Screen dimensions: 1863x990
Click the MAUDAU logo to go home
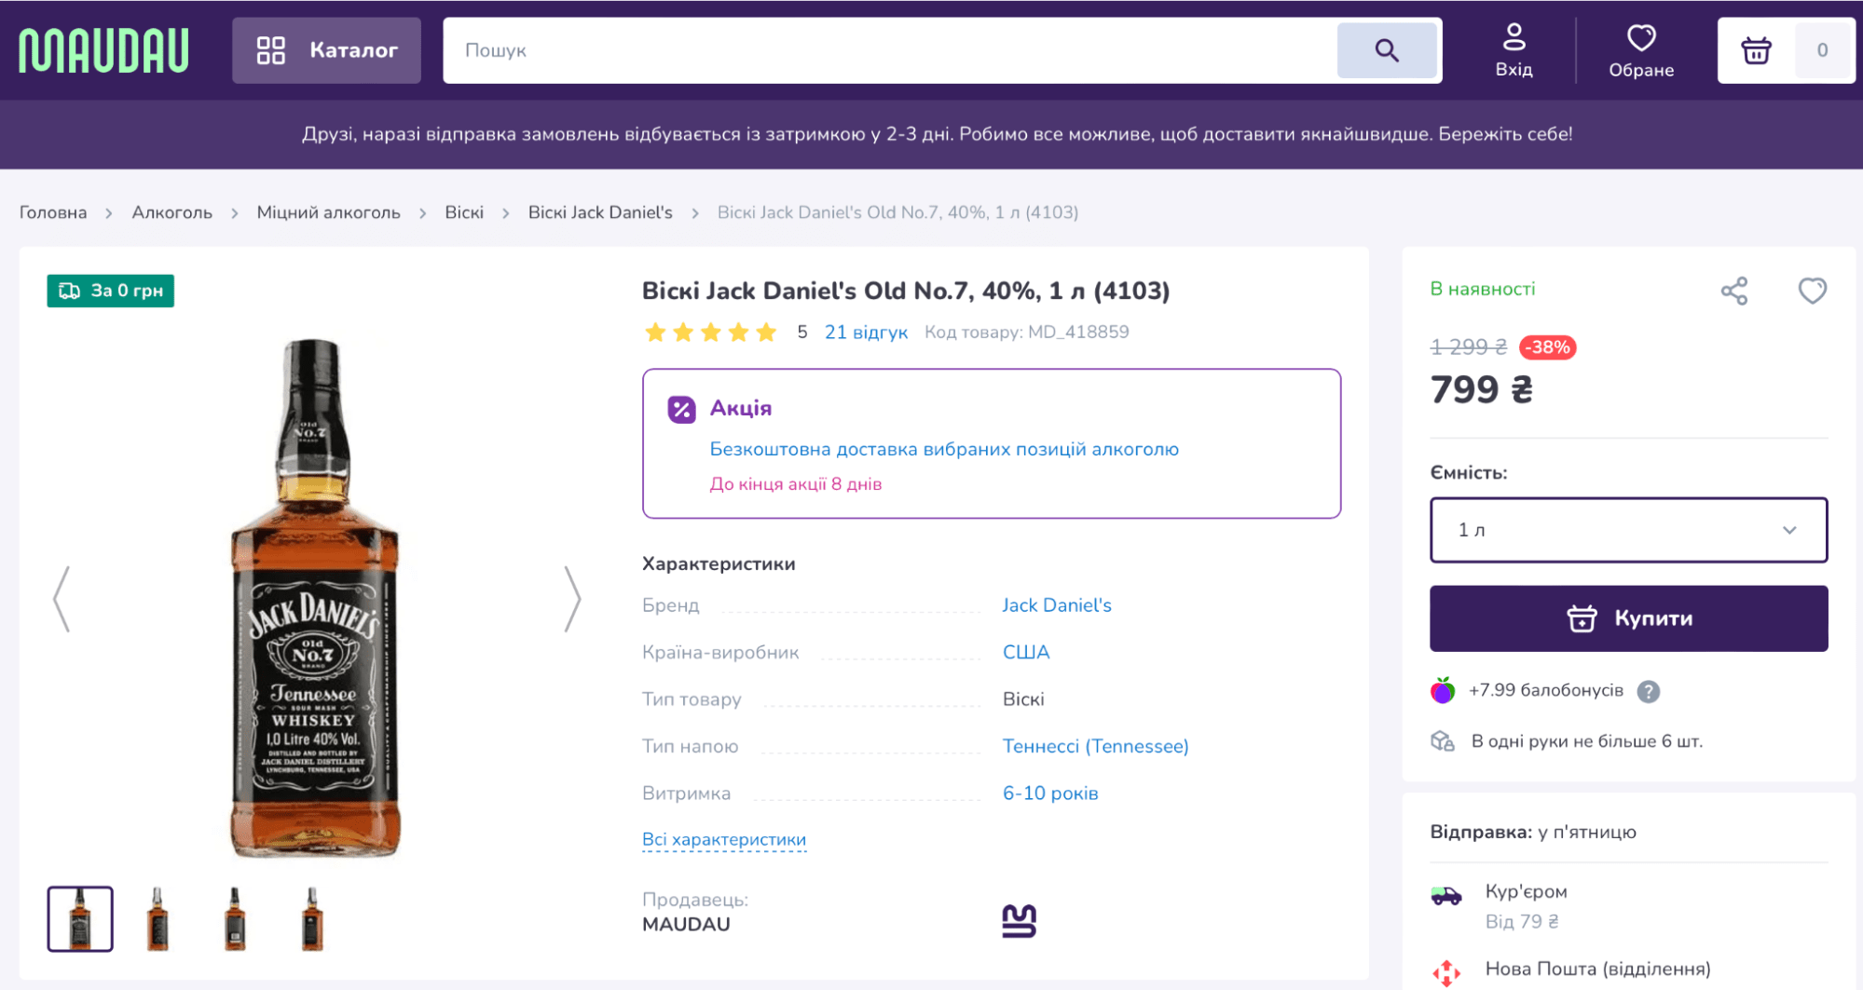coord(102,50)
